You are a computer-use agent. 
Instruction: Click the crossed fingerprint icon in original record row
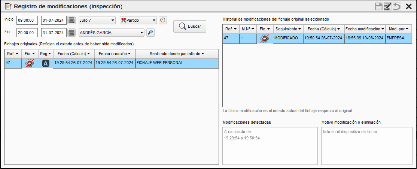pyautogui.click(x=29, y=63)
